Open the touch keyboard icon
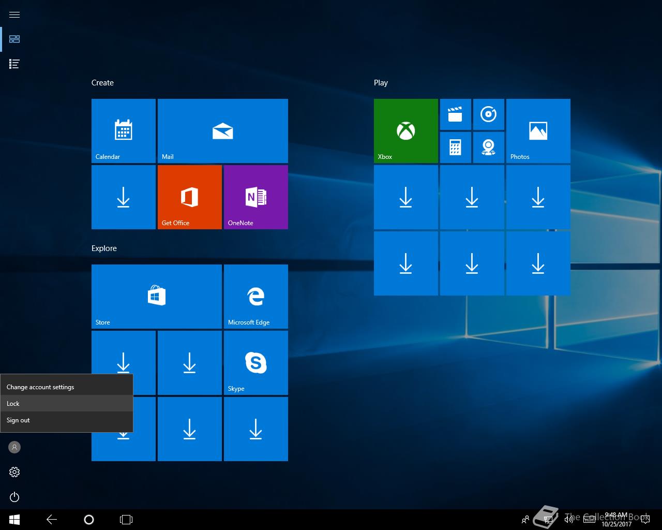The height and width of the screenshot is (530, 662). (589, 520)
